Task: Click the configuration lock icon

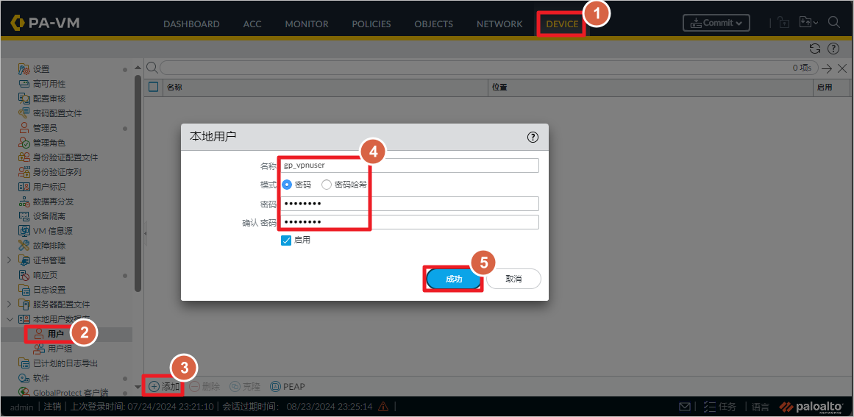Action: [783, 22]
